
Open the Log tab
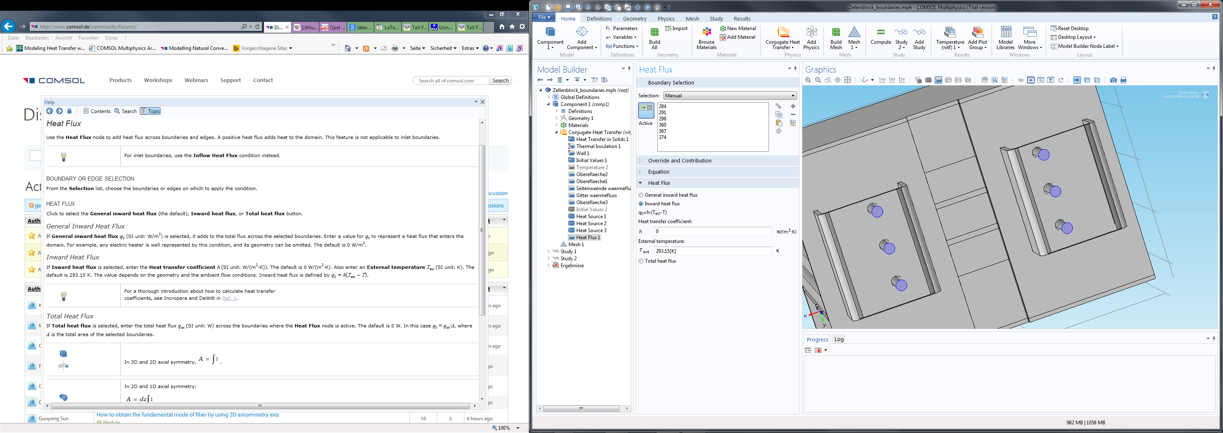click(x=839, y=339)
